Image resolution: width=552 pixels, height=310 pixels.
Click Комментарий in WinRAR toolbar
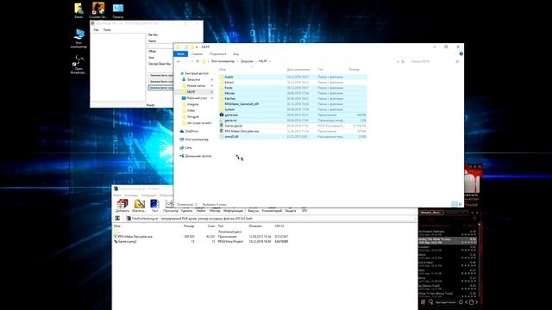273,210
